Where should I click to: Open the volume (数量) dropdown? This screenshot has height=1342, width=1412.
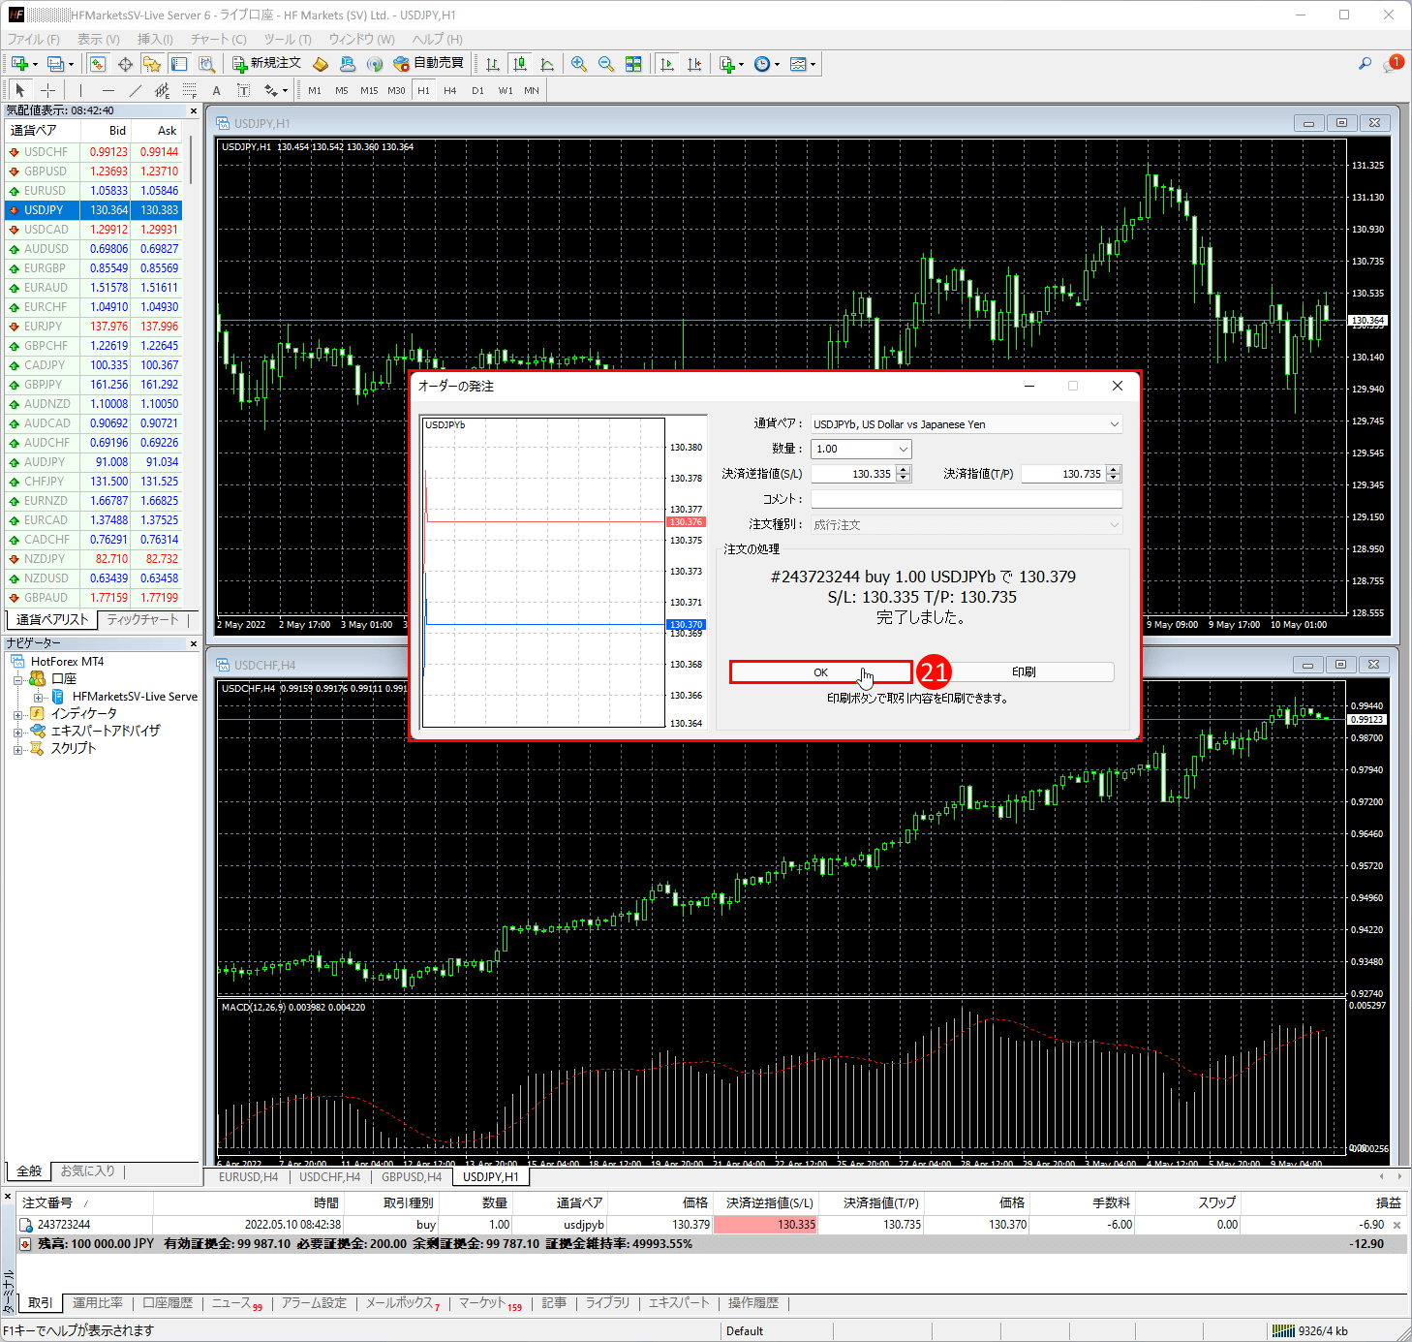coord(903,450)
